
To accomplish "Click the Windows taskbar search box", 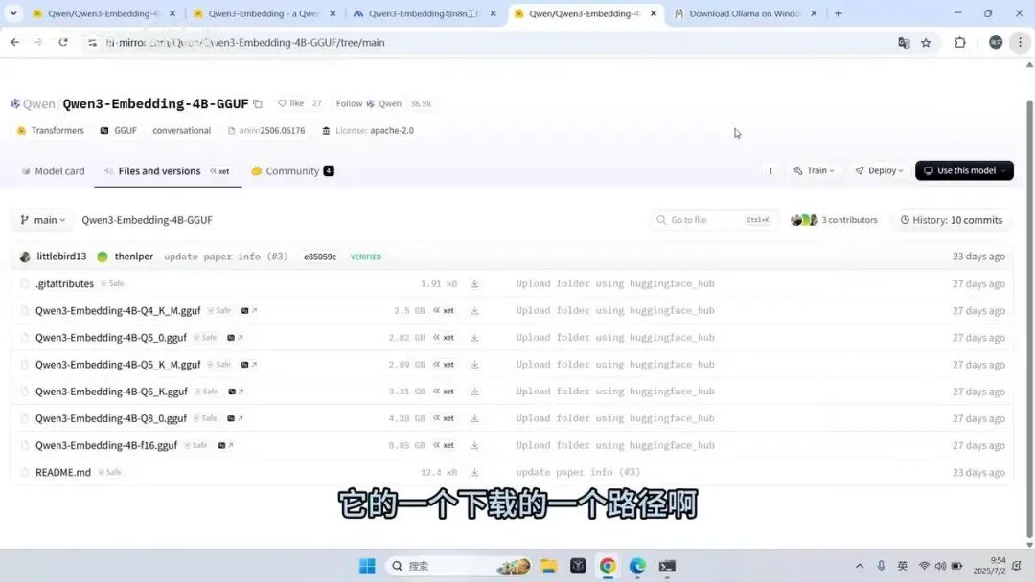I will pyautogui.click(x=458, y=566).
